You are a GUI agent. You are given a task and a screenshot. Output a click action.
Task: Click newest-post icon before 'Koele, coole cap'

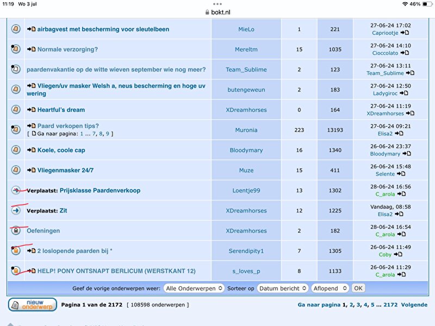tap(31, 150)
